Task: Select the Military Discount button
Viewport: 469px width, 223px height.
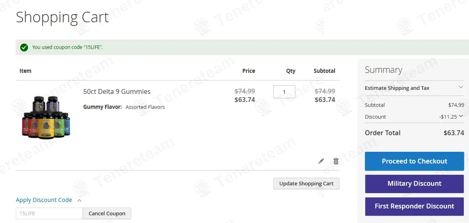Action: (x=414, y=184)
